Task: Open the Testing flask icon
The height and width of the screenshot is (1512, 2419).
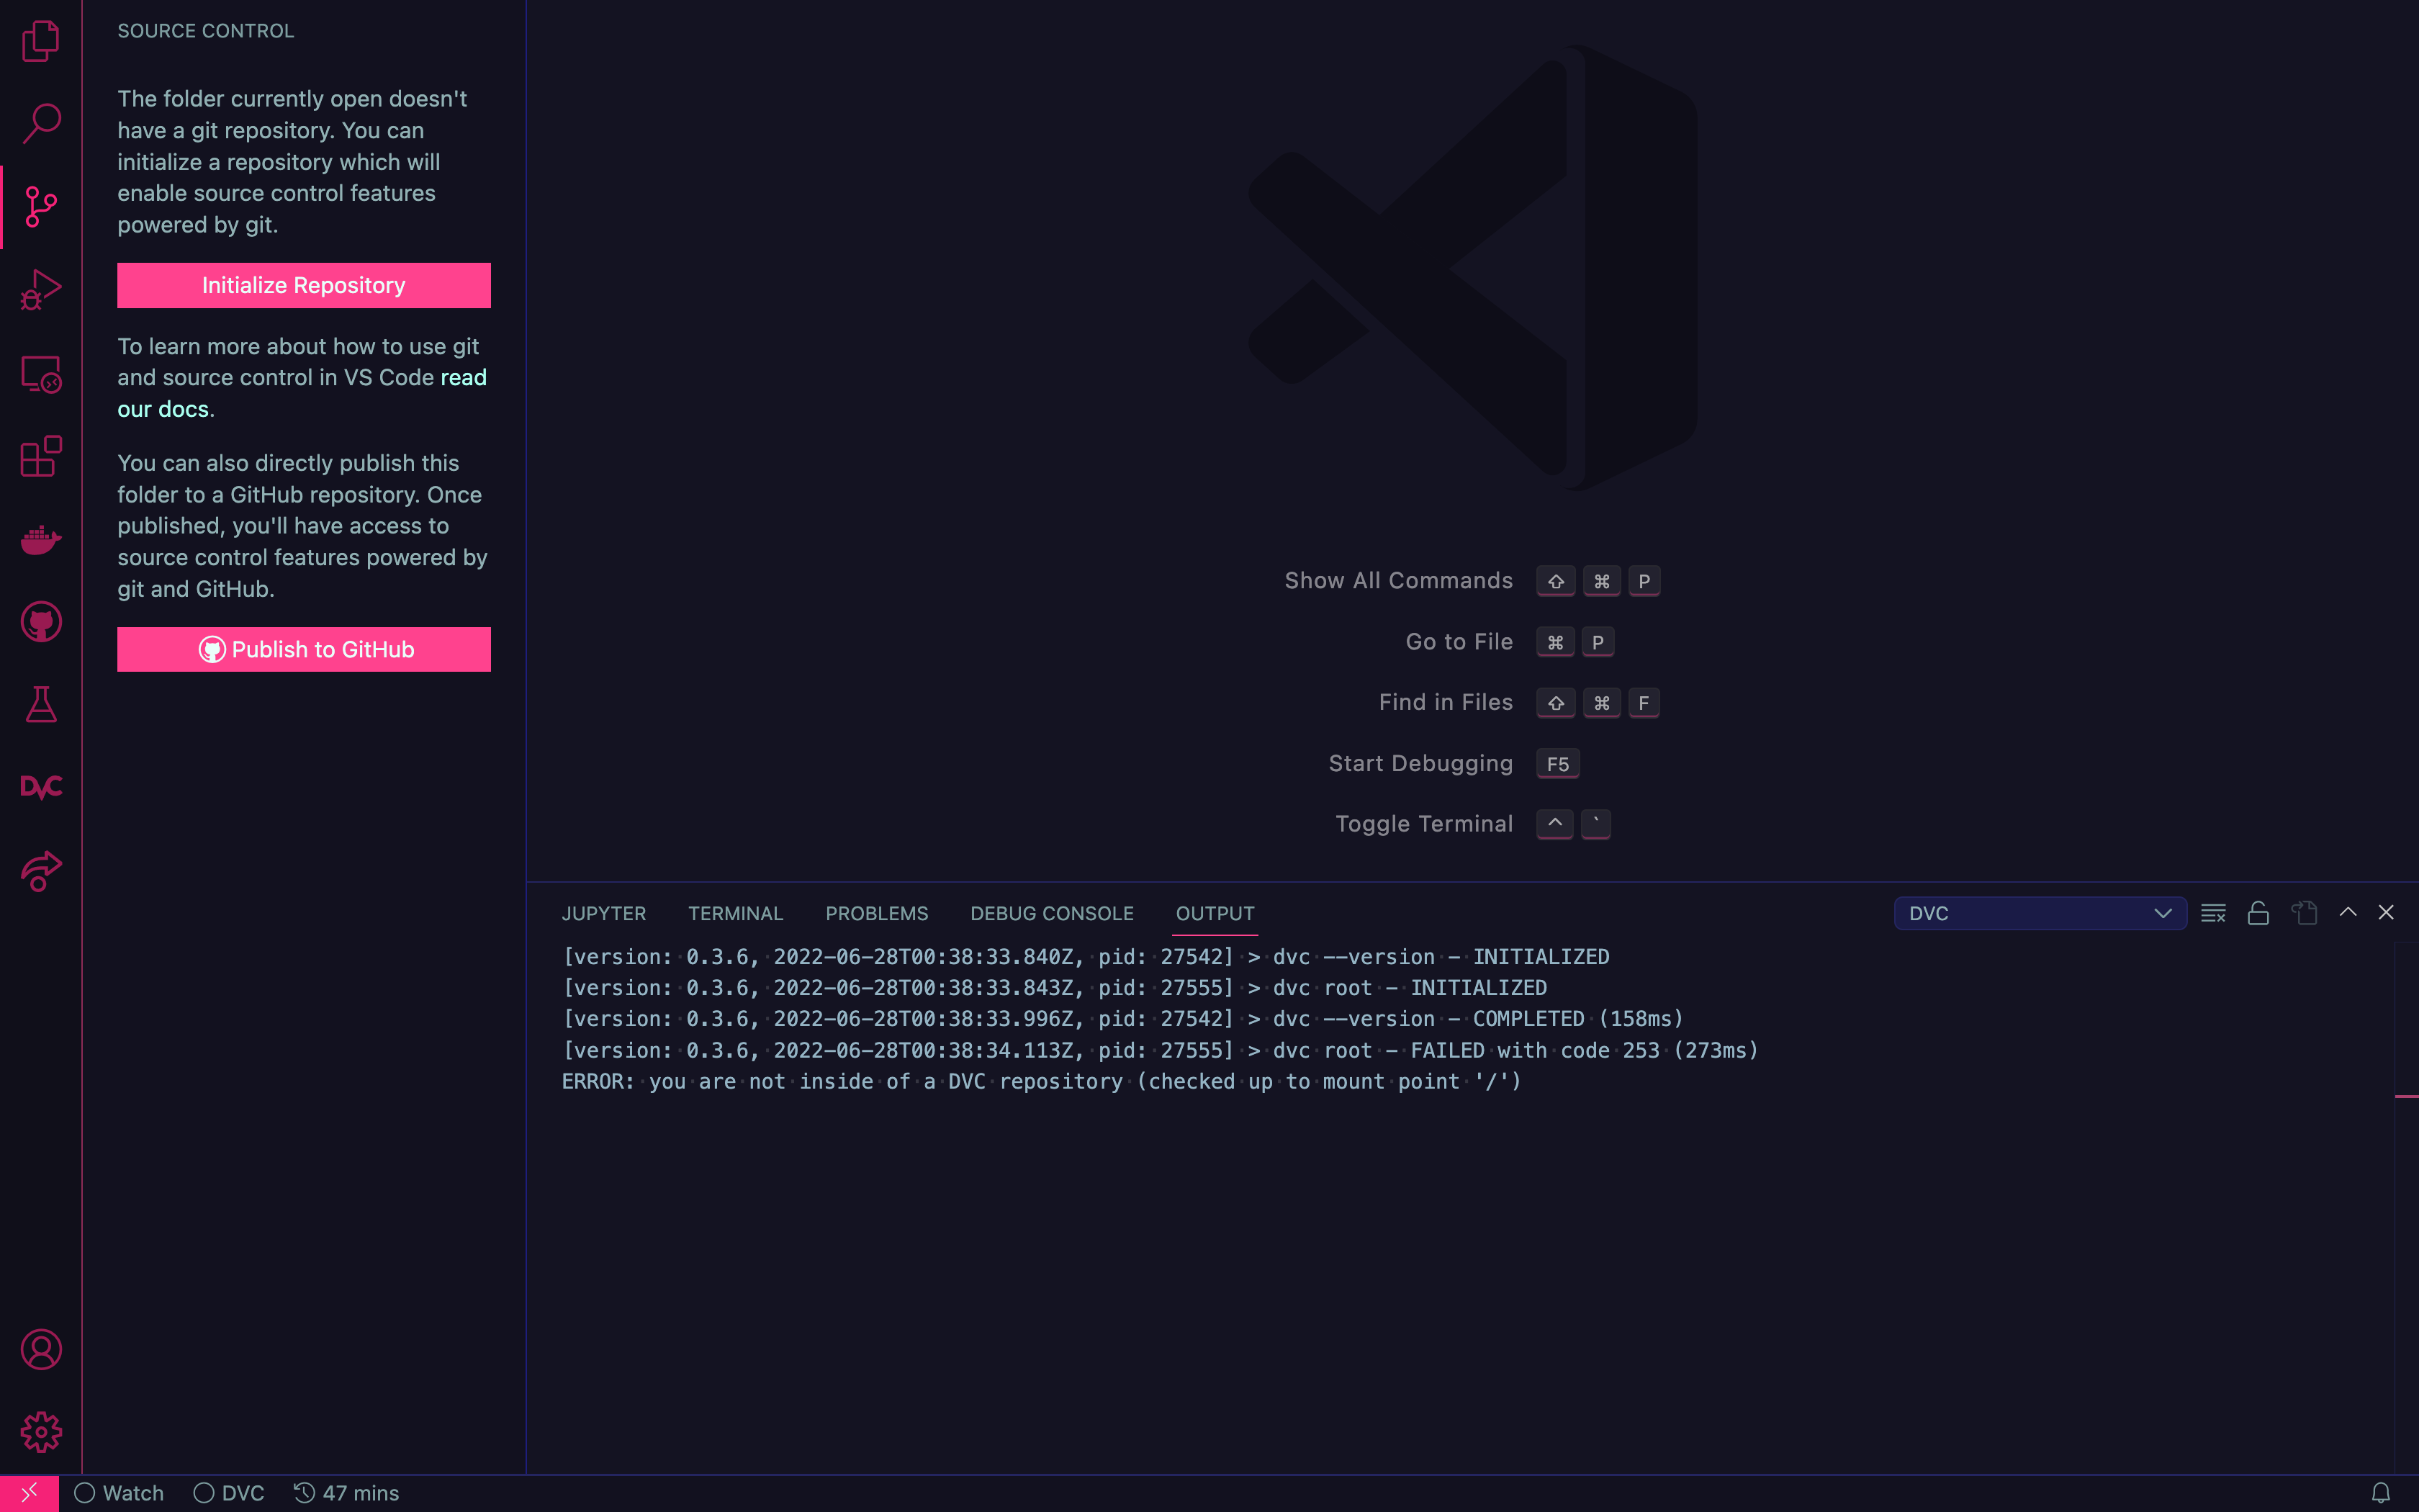Action: click(x=41, y=705)
